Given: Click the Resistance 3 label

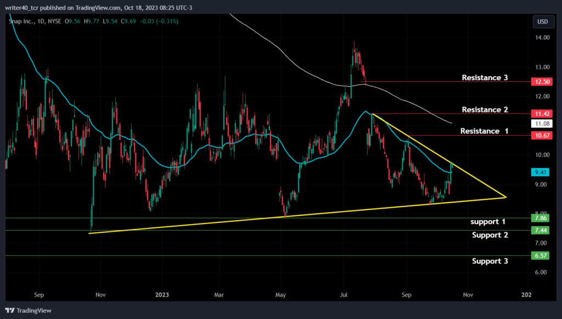Looking at the screenshot, I should click(x=485, y=77).
